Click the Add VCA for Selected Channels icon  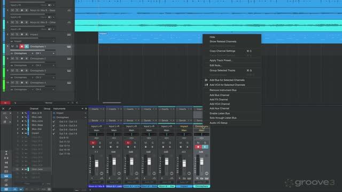click(x=206, y=85)
